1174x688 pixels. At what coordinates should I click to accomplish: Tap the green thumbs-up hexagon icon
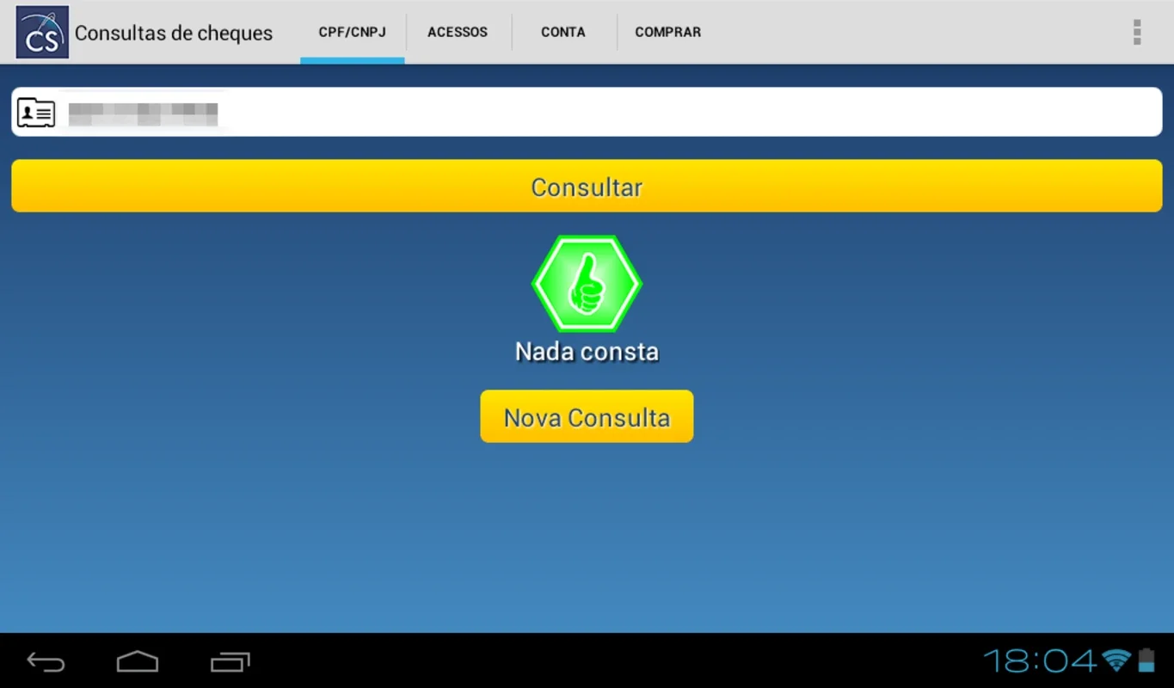point(587,284)
